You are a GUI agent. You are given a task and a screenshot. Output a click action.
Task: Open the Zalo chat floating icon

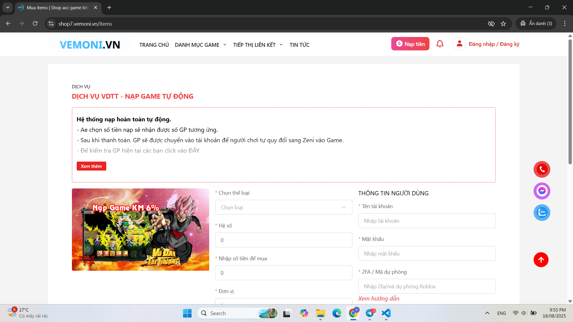tap(542, 213)
